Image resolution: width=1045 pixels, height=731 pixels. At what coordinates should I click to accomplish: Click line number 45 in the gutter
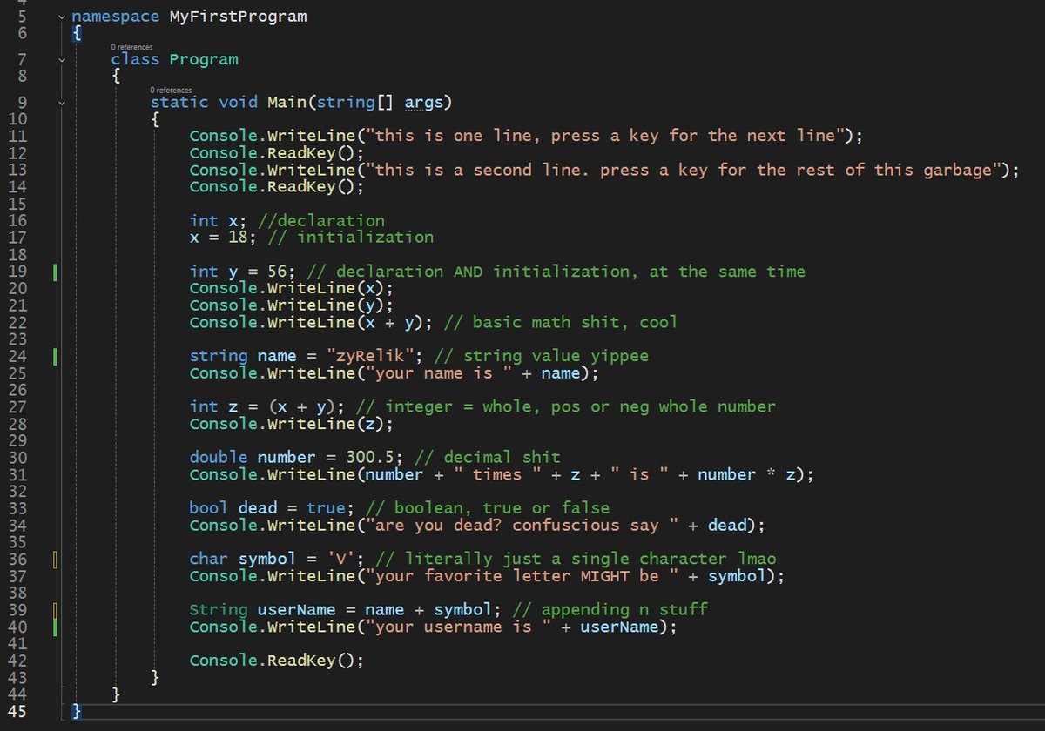click(x=17, y=713)
